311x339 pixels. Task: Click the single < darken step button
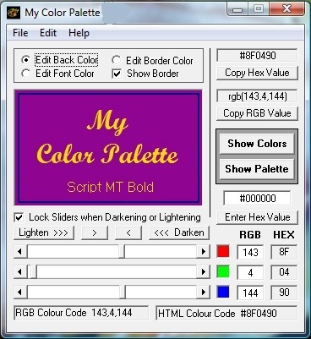pos(128,233)
